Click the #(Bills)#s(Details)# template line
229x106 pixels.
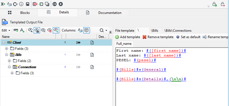[x=151, y=79]
